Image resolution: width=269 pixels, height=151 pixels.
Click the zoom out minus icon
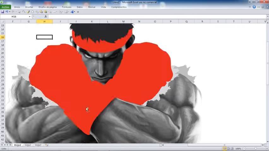point(244,149)
